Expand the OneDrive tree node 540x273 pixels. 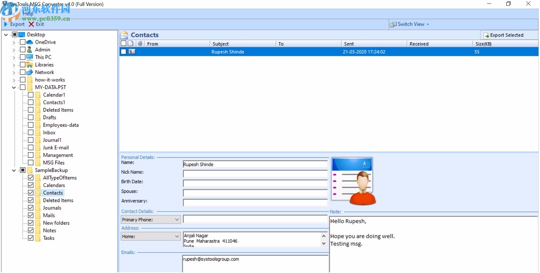coord(13,42)
